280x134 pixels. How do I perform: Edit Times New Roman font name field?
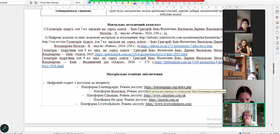point(55,3)
